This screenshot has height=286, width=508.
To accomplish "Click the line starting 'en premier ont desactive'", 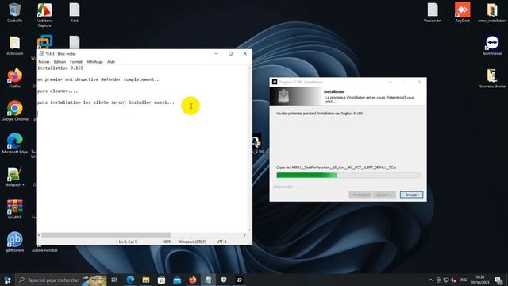I will coord(98,79).
